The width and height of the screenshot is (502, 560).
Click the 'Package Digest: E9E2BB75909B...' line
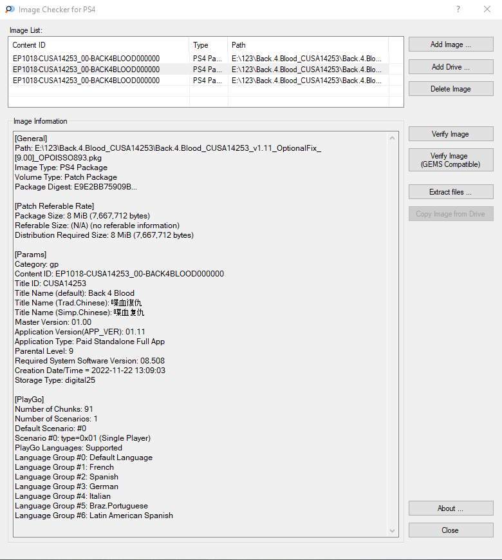(76, 187)
